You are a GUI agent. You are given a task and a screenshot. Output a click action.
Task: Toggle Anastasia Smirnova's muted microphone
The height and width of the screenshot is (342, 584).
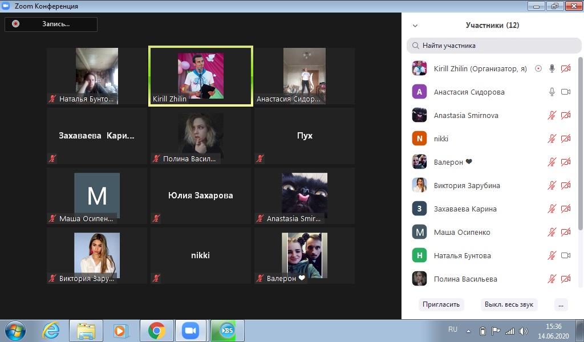tap(551, 115)
